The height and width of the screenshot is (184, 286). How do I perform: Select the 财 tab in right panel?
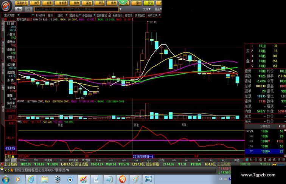tap(251, 159)
